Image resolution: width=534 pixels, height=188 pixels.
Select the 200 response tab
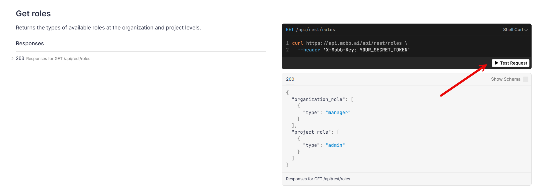pos(290,79)
